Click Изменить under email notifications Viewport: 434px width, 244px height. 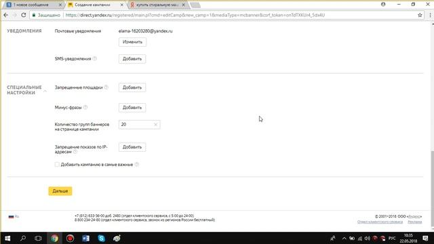132,42
